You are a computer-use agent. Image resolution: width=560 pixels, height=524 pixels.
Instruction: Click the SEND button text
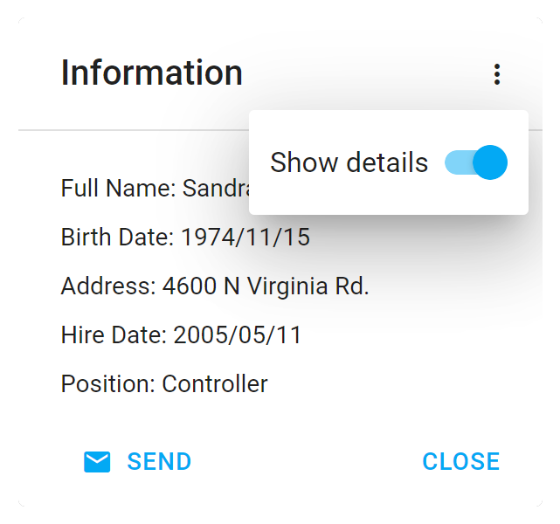[159, 461]
